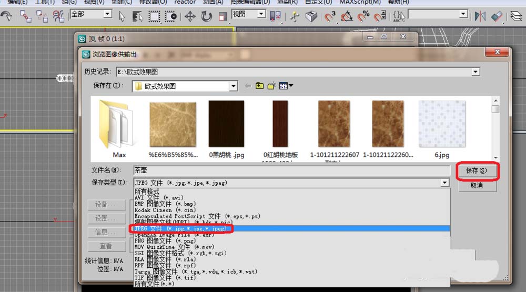
Task: Click the Select Object arrow tool
Action: click(x=122, y=17)
